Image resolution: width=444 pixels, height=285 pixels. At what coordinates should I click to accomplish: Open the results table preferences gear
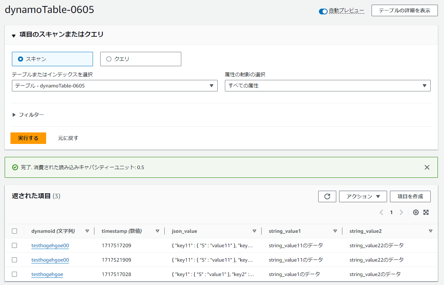point(416,213)
